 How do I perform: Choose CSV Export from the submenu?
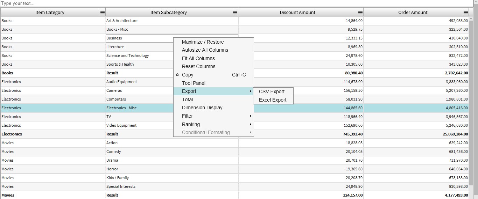272,91
